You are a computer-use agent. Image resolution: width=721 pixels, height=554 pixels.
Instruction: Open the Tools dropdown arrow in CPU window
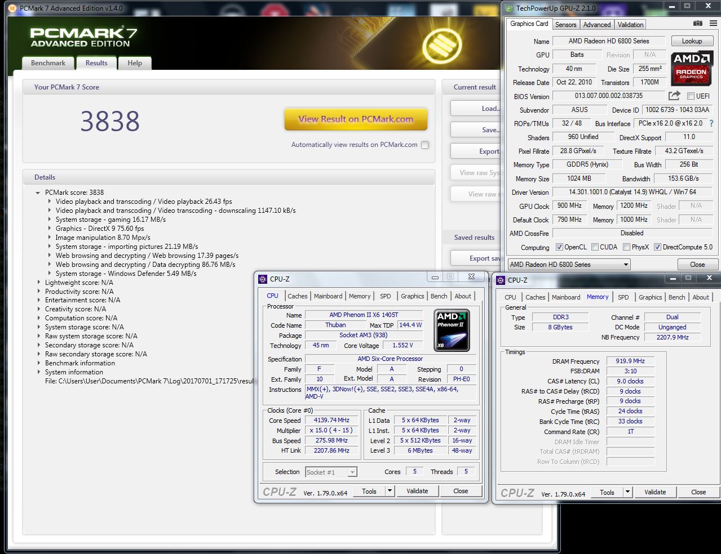pyautogui.click(x=390, y=491)
